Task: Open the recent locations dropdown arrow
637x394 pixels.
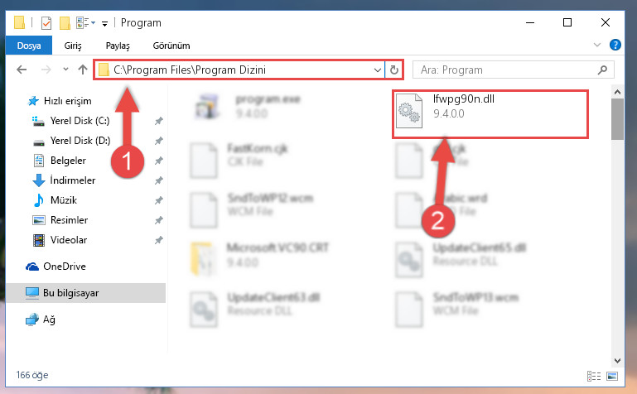Action: coord(65,70)
